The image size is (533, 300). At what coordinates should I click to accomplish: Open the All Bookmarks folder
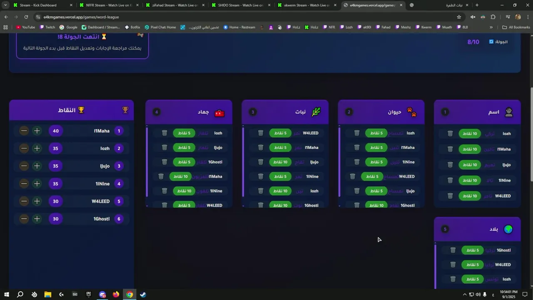[516, 27]
